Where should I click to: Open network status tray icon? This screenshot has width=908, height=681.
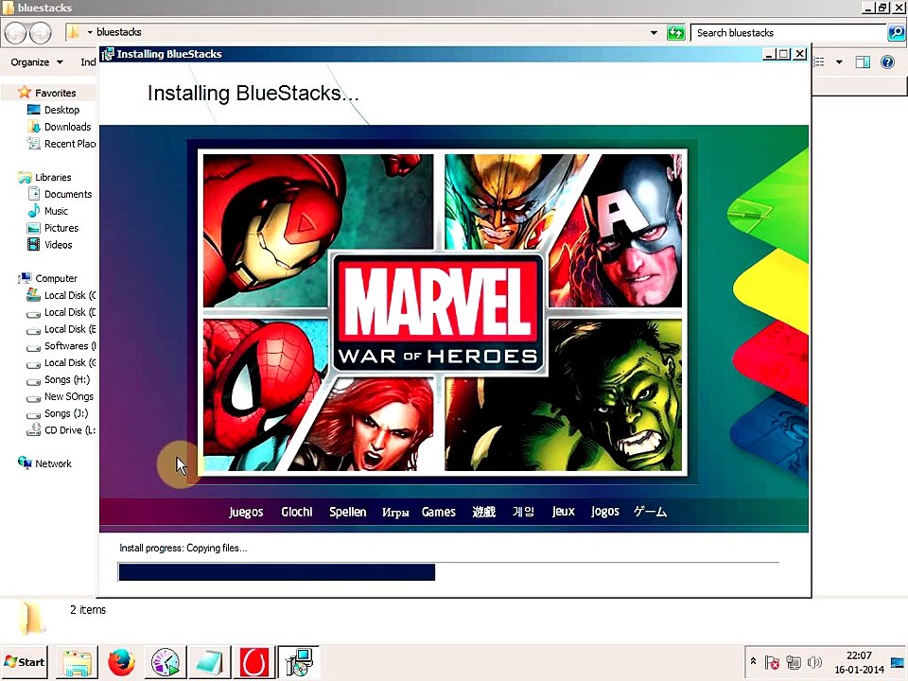794,662
